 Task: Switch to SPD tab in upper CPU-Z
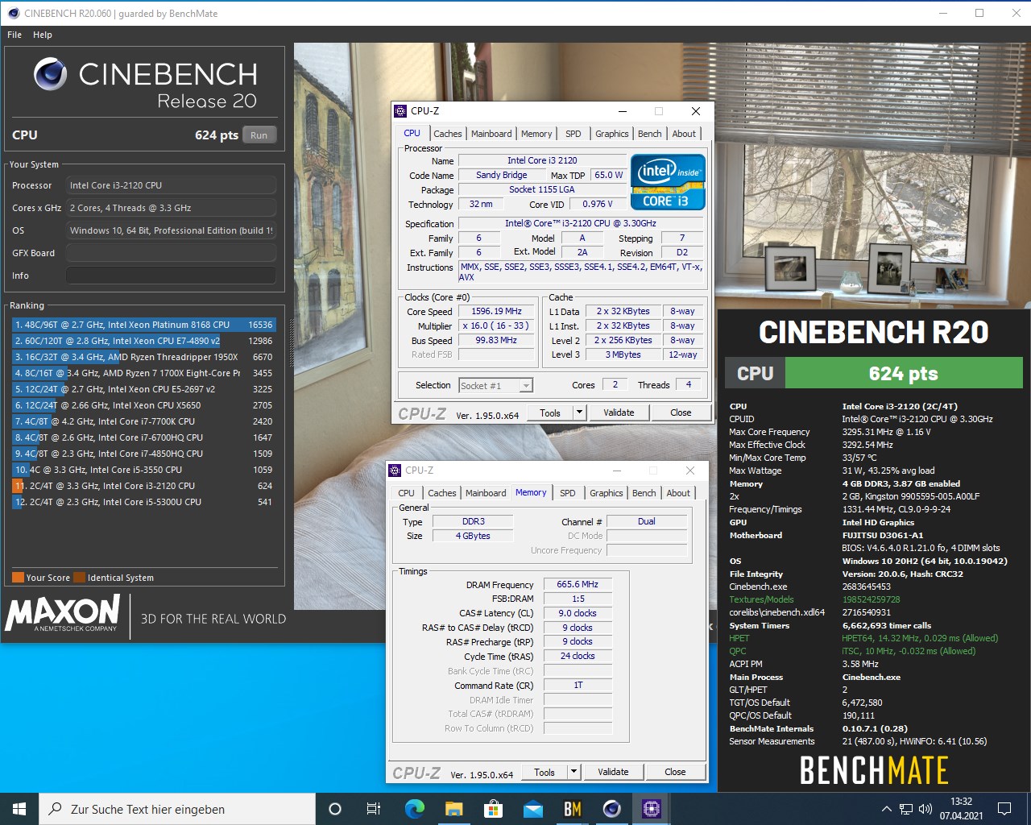pyautogui.click(x=573, y=134)
